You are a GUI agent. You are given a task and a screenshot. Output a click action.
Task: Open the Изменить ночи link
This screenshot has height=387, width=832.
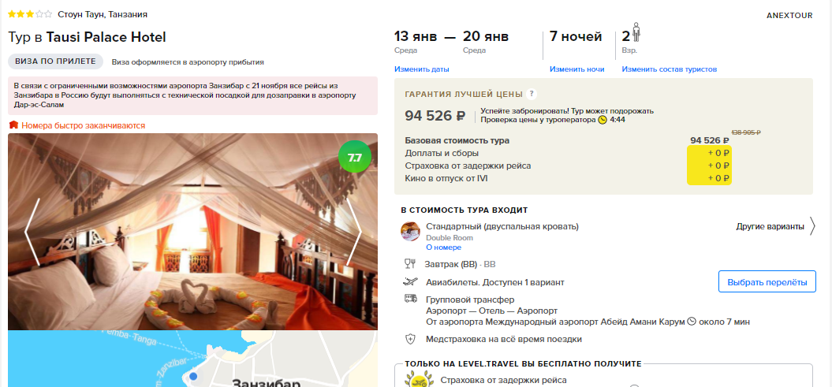click(x=576, y=69)
